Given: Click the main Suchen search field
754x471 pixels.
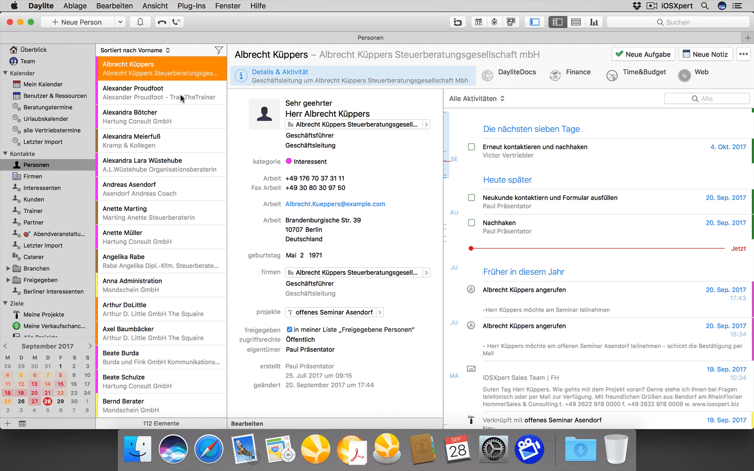Looking at the screenshot, I should point(678,22).
